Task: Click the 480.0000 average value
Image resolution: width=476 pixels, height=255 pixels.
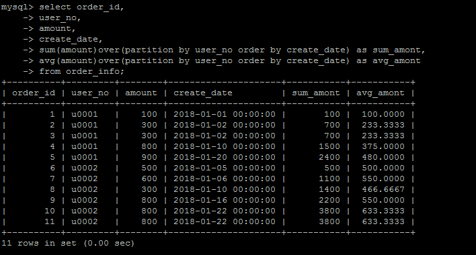Action: (x=383, y=157)
